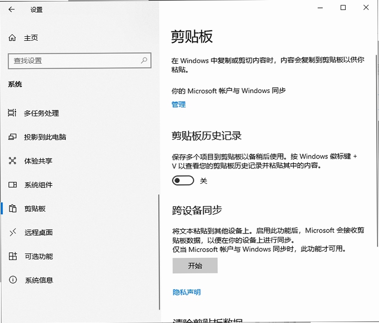
Task: Click the 系统组件 system components icon
Action: click(12, 185)
